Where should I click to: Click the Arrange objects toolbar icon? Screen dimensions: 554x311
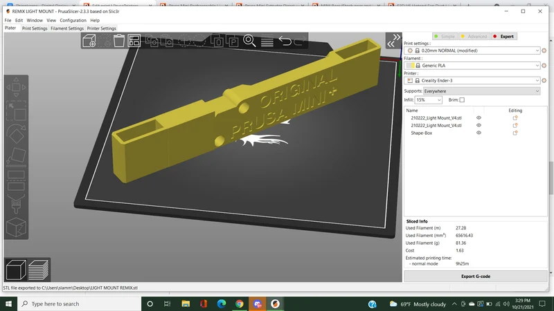134,41
